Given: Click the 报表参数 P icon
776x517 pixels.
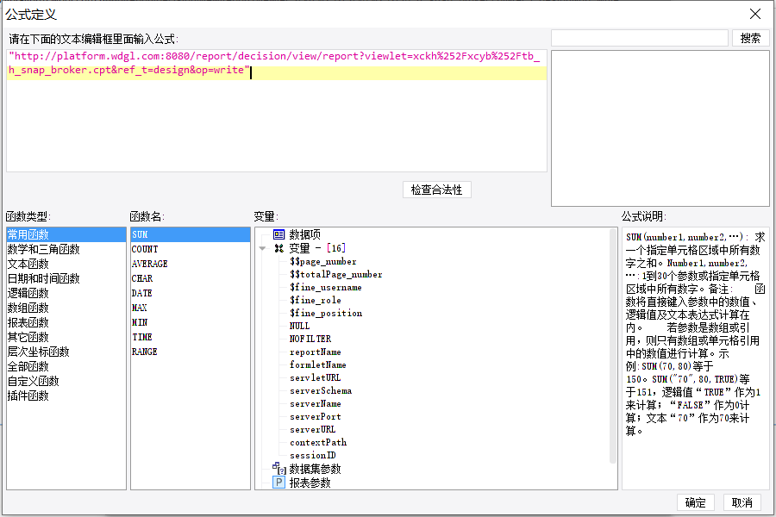Looking at the screenshot, I should click(279, 483).
